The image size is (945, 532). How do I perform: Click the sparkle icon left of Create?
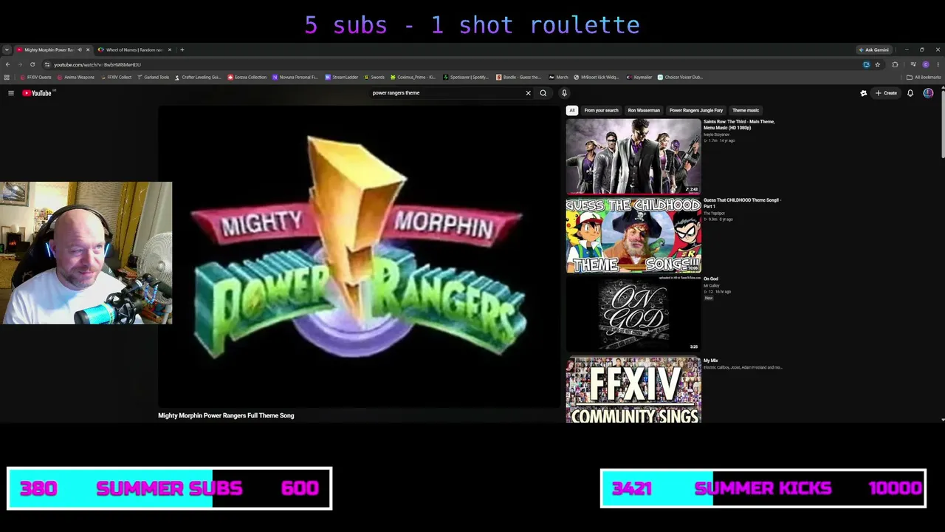coord(863,93)
